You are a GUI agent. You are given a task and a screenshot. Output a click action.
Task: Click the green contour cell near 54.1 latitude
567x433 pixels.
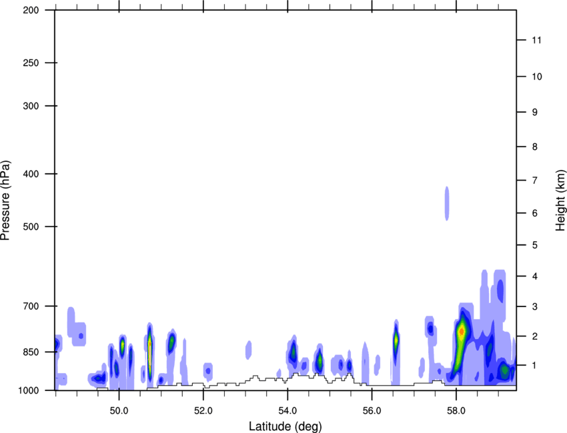tap(294, 351)
